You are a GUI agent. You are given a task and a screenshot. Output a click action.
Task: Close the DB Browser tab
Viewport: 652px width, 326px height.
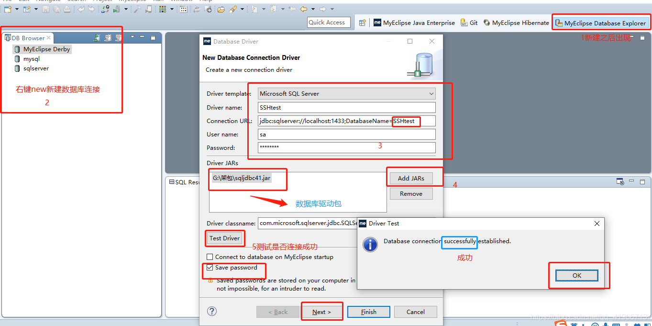(49, 38)
